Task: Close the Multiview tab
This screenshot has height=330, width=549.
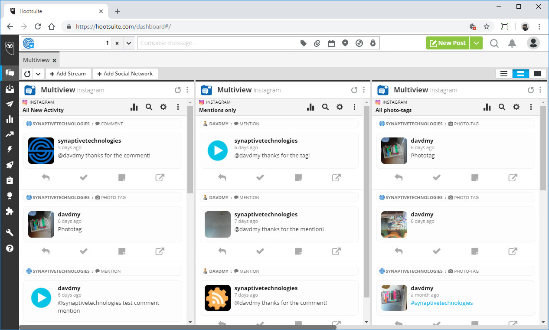Action: [x=55, y=60]
